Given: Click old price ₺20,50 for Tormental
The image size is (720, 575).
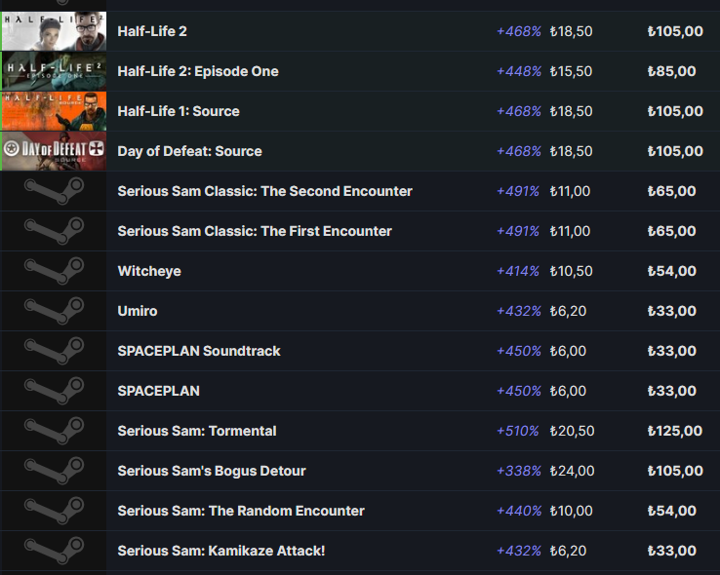Looking at the screenshot, I should [572, 431].
